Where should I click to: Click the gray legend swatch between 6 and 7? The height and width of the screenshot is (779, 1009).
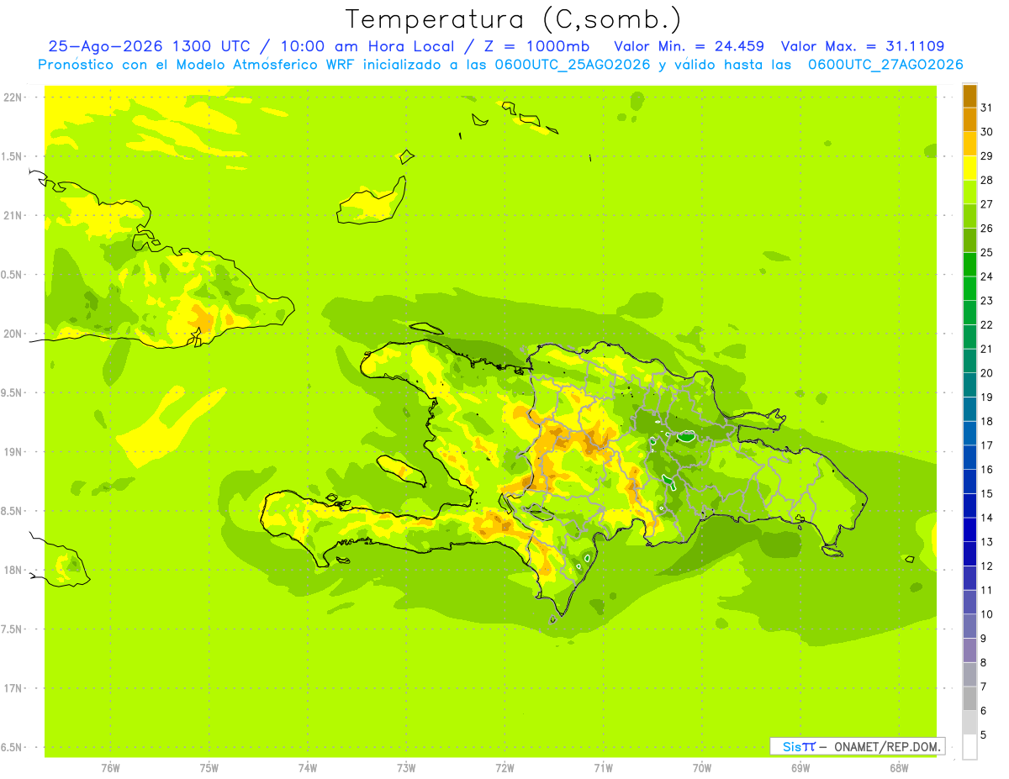pyautogui.click(x=969, y=698)
